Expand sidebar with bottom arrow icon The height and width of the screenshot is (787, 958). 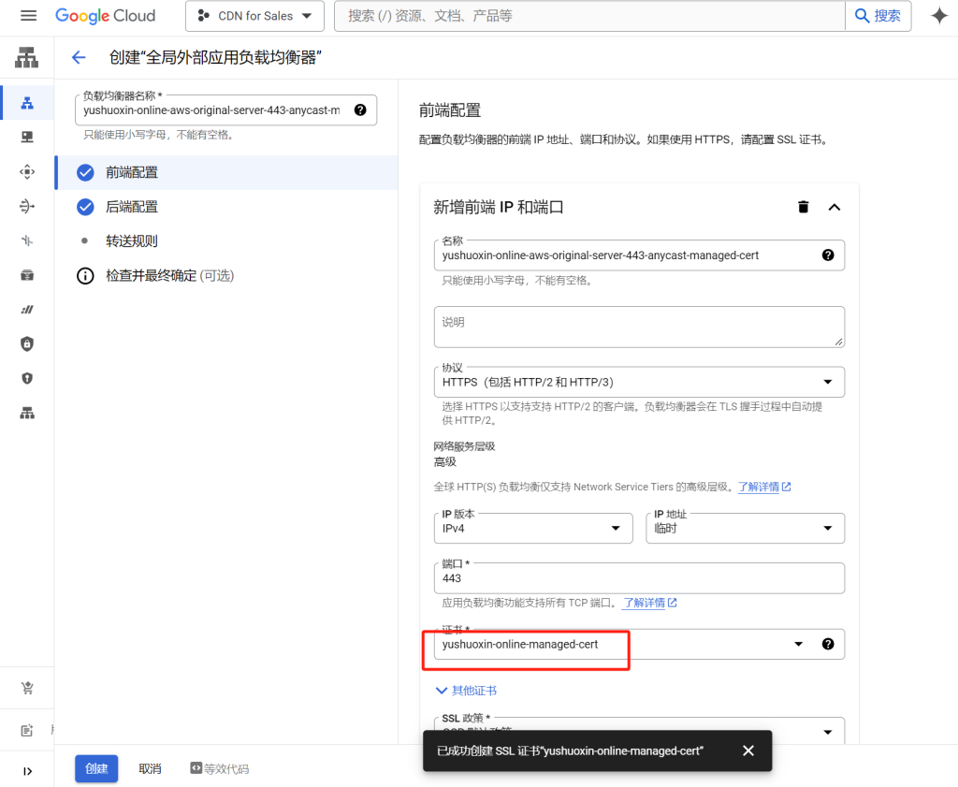click(x=27, y=771)
